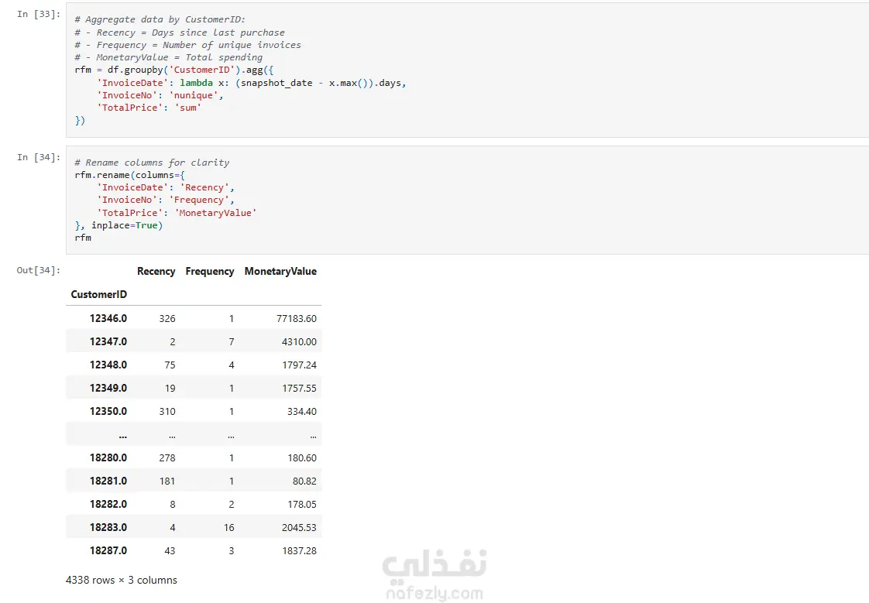Click monetary value 178.05
The height and width of the screenshot is (603, 869).
click(302, 505)
